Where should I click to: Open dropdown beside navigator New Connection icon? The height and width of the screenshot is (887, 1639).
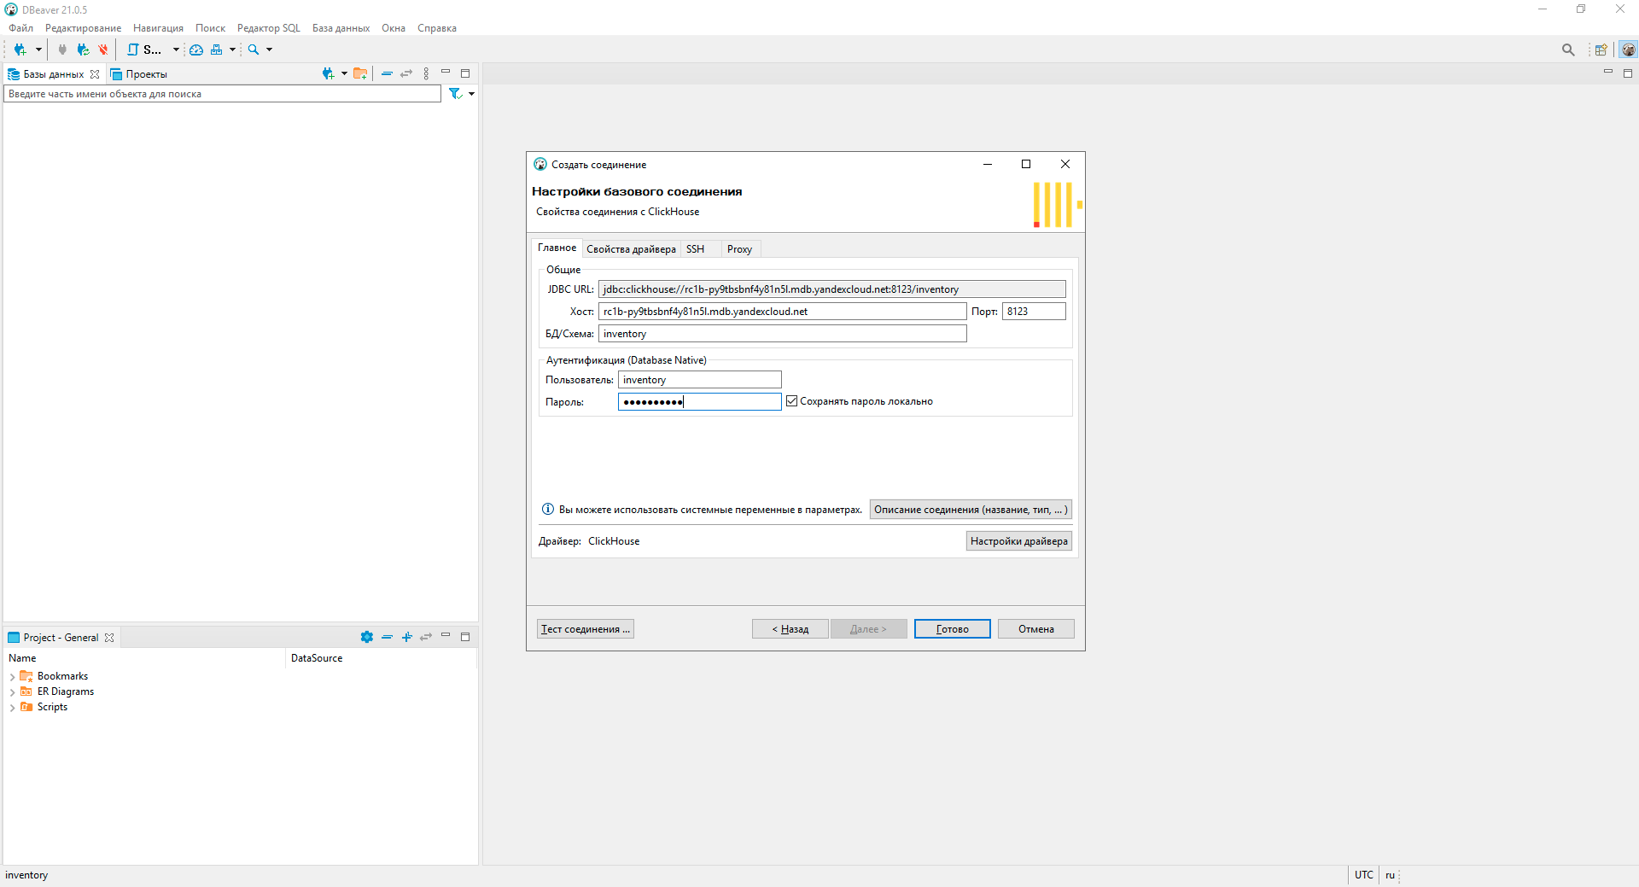coord(344,73)
